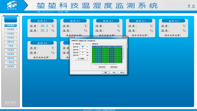The image size is (197, 111).
Task: Select row 3 监测点3 in alarm list
Action: coord(107,53)
